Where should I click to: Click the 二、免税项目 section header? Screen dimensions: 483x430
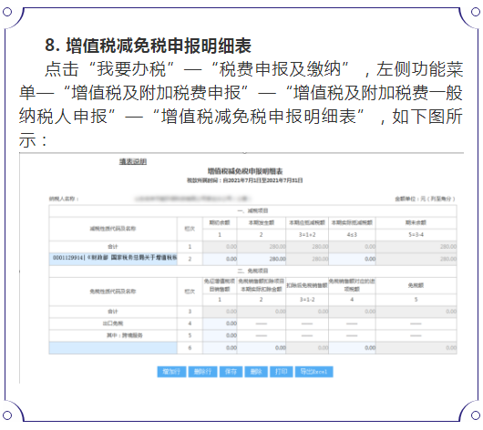tap(252, 271)
